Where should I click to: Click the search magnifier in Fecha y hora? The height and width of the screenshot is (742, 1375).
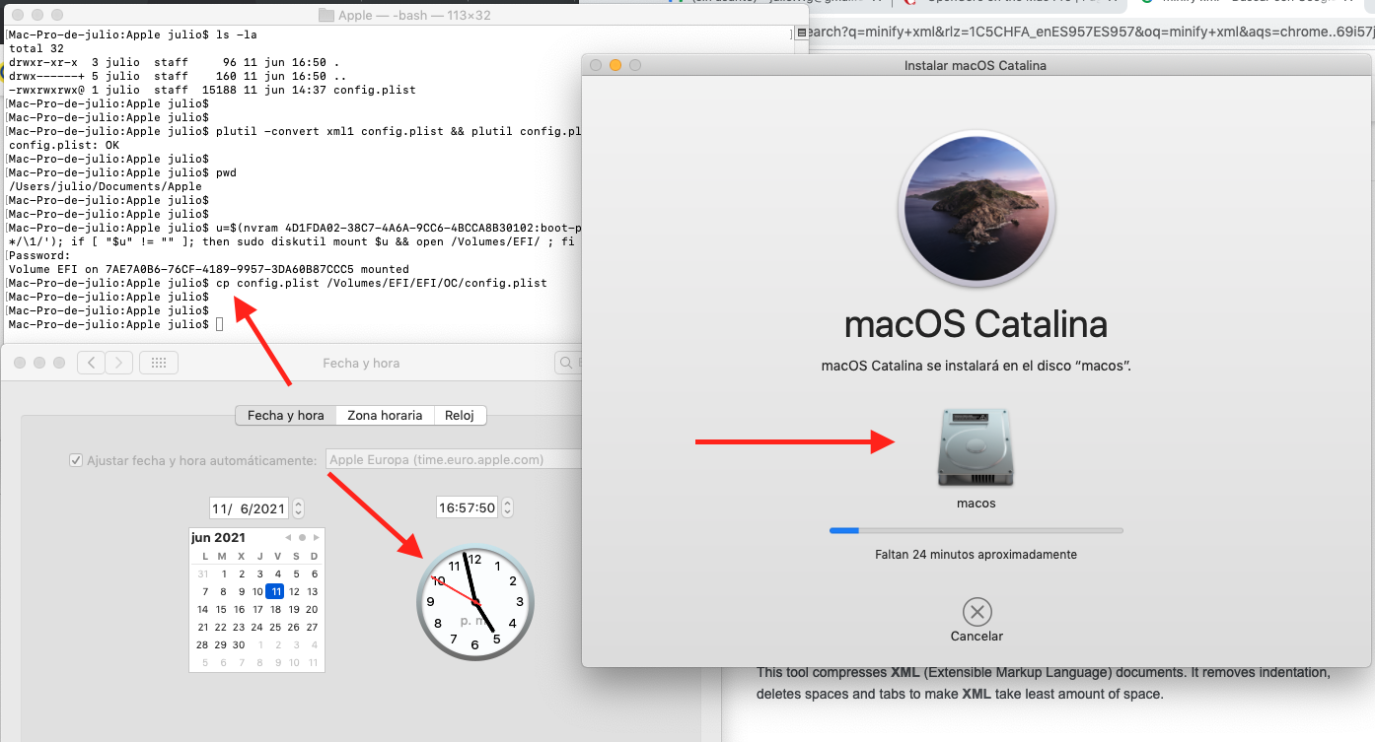tap(567, 363)
